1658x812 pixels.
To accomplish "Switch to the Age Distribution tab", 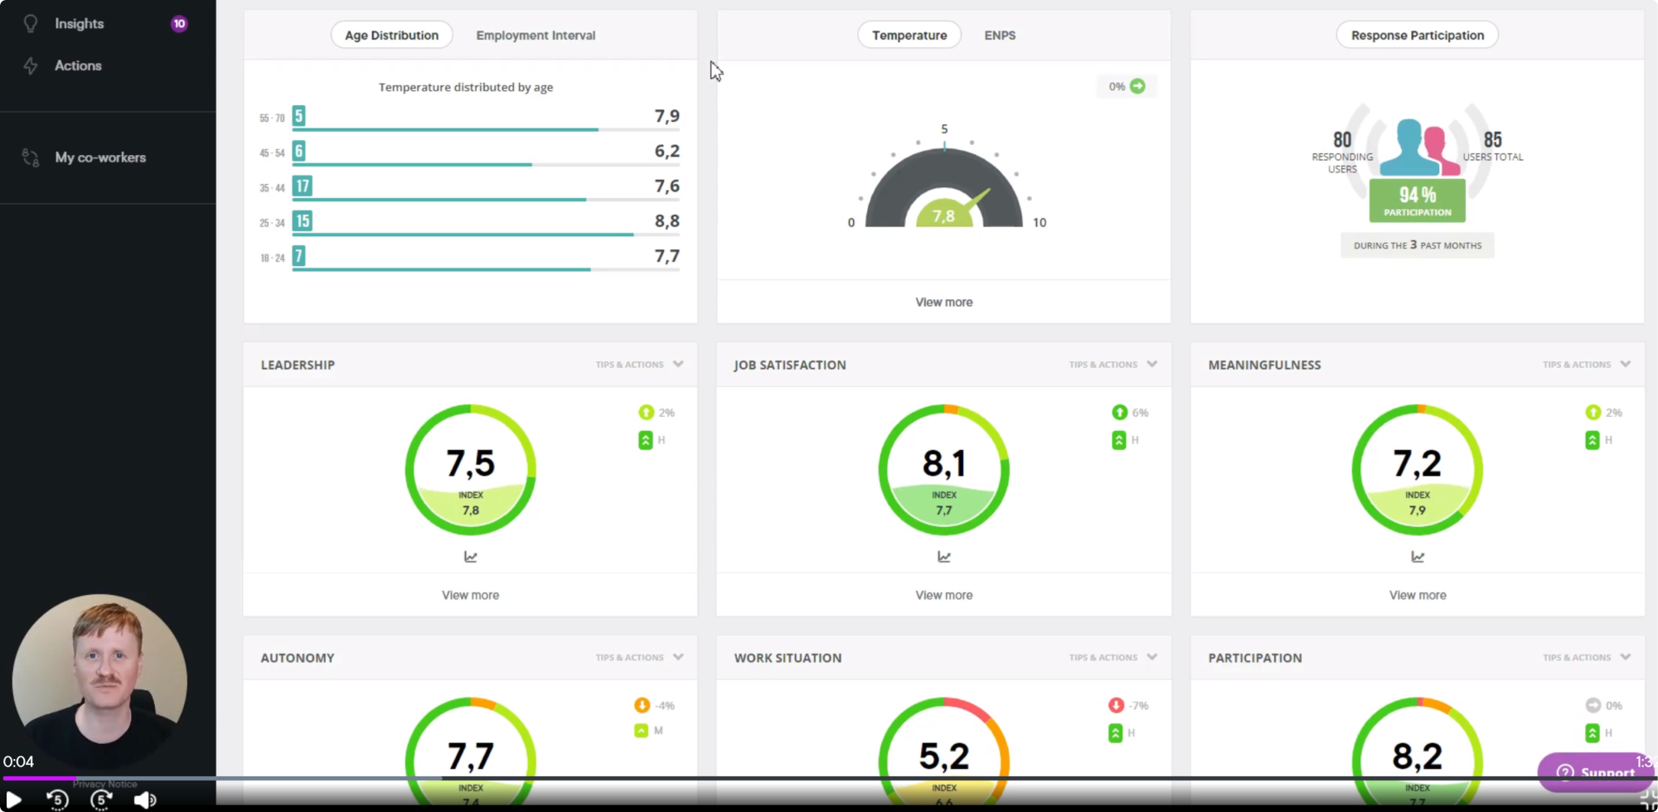I will coord(391,36).
